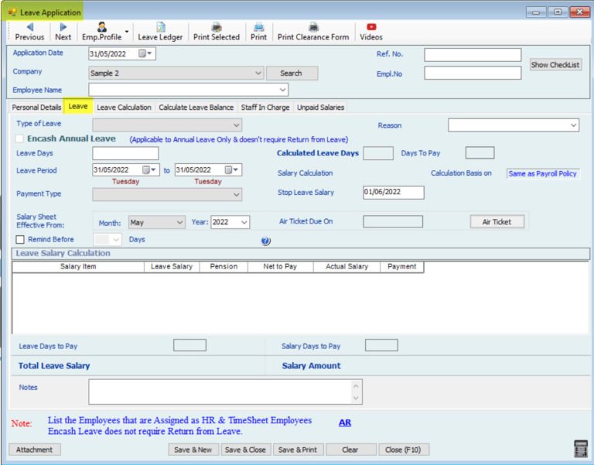Go to the Next leave record
This screenshot has width=594, height=465.
[63, 31]
